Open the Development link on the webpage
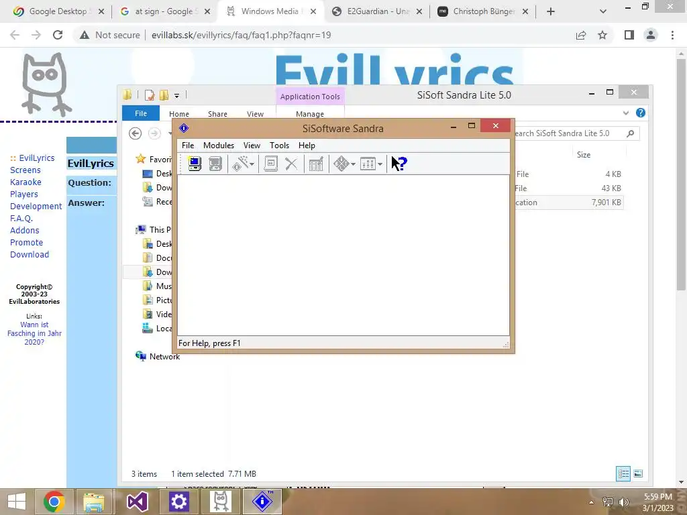This screenshot has height=515, width=687. 36,207
